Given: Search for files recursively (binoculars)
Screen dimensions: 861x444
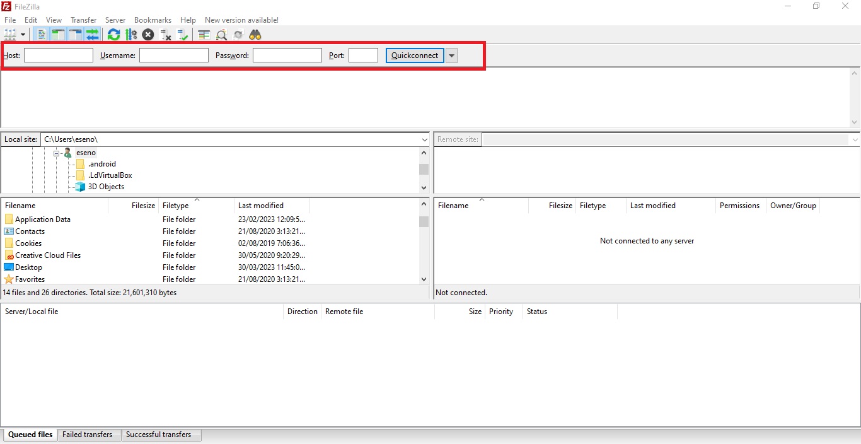Looking at the screenshot, I should pos(255,35).
